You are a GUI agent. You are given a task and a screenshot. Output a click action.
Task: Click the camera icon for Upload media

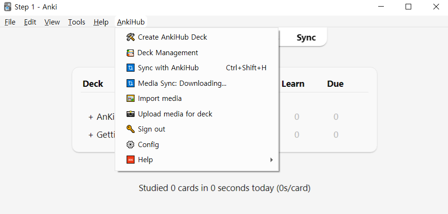(130, 114)
